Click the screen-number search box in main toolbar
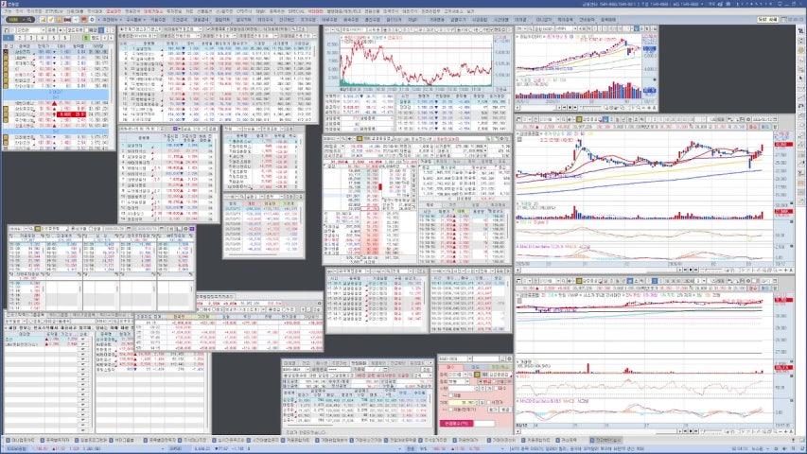This screenshot has height=454, width=807. click(20, 19)
